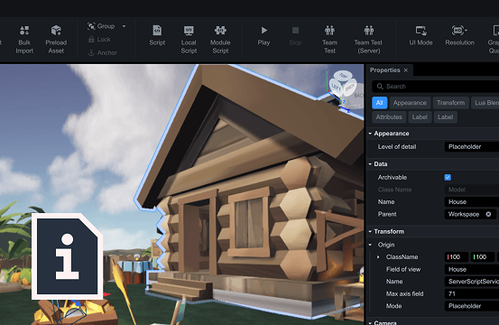Viewport: 499px width, 325px height.
Task: Open the Resolution dropdown
Action: click(x=459, y=35)
